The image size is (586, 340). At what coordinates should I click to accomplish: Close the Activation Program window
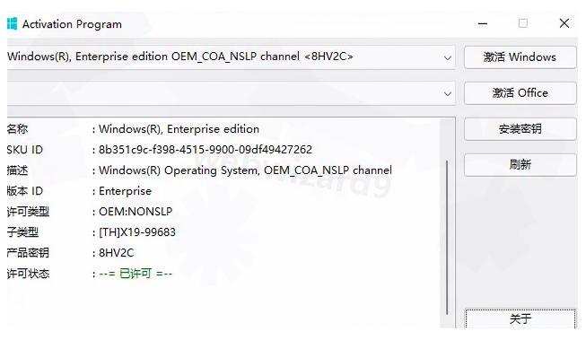[x=564, y=23]
